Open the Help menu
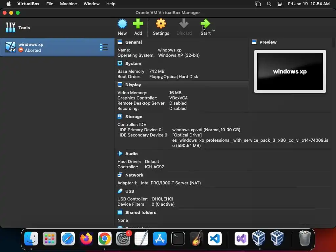 click(x=111, y=4)
